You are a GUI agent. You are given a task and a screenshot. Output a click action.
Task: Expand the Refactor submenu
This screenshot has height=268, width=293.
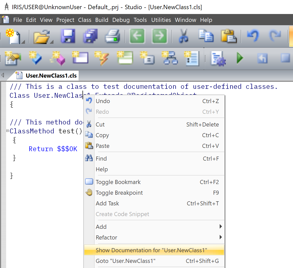pyautogui.click(x=220, y=237)
